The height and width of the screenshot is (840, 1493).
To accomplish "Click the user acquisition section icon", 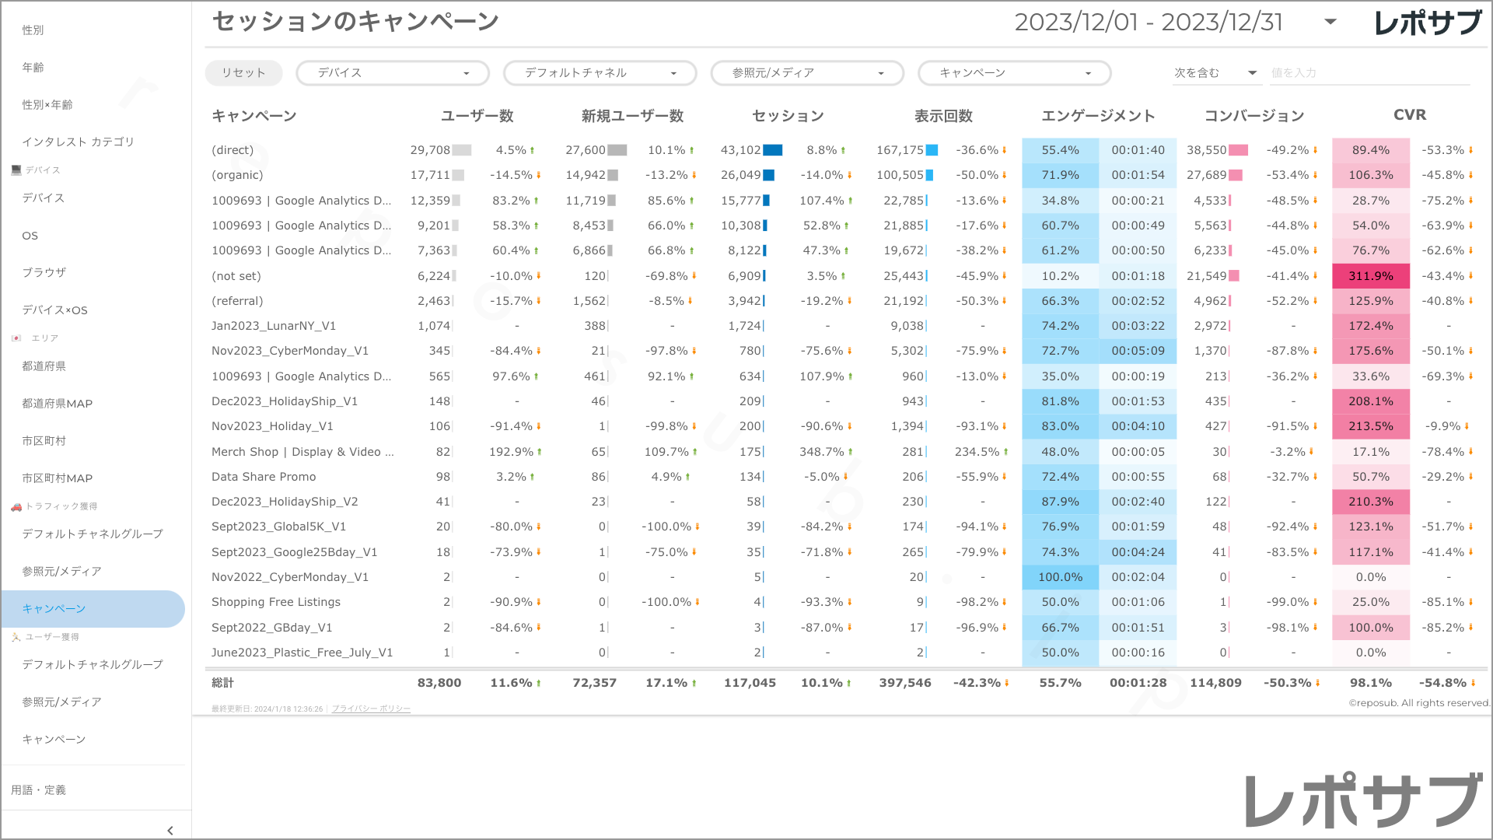I will [x=16, y=637].
